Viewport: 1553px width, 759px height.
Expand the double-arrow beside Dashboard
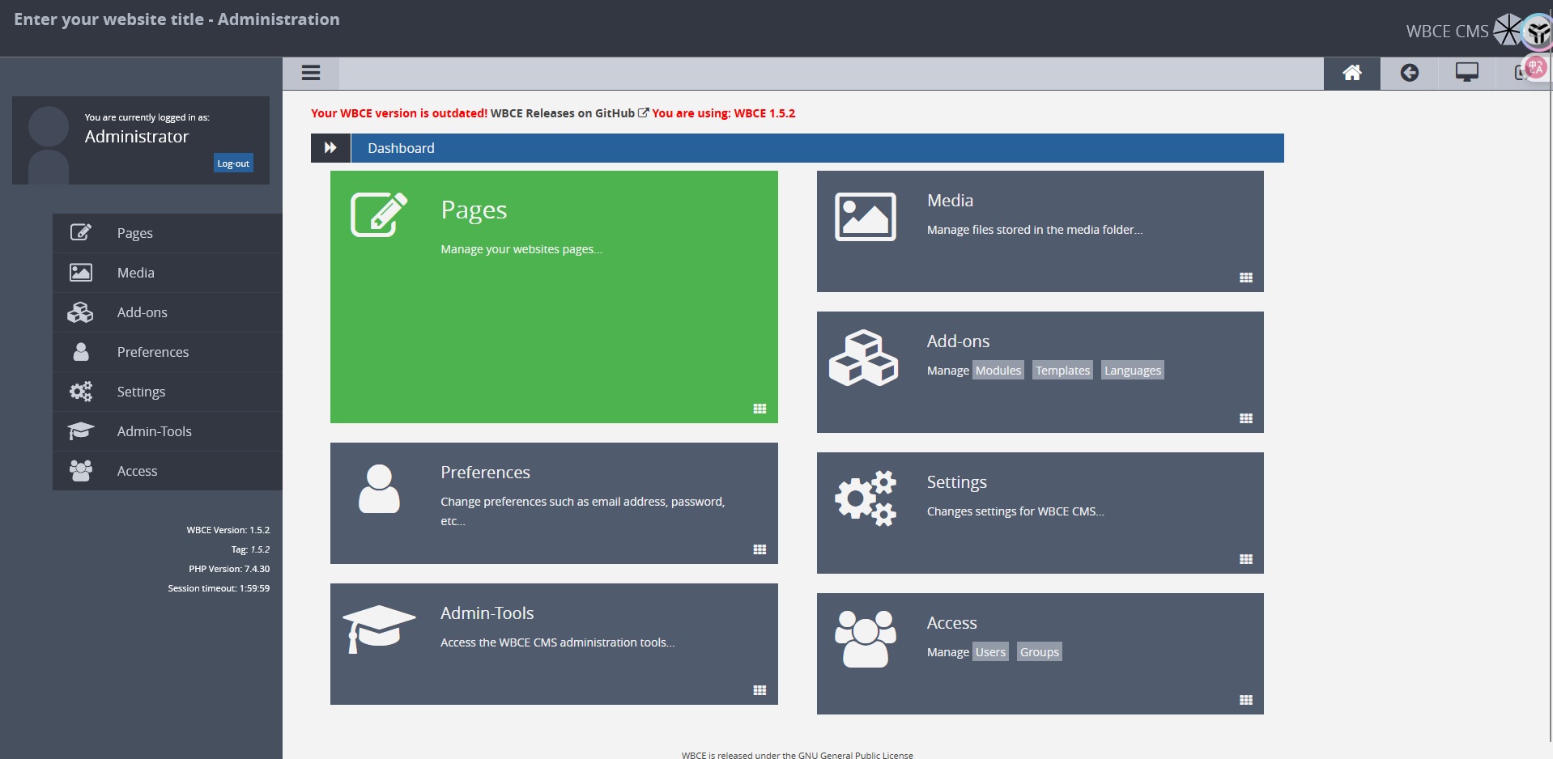click(x=330, y=148)
